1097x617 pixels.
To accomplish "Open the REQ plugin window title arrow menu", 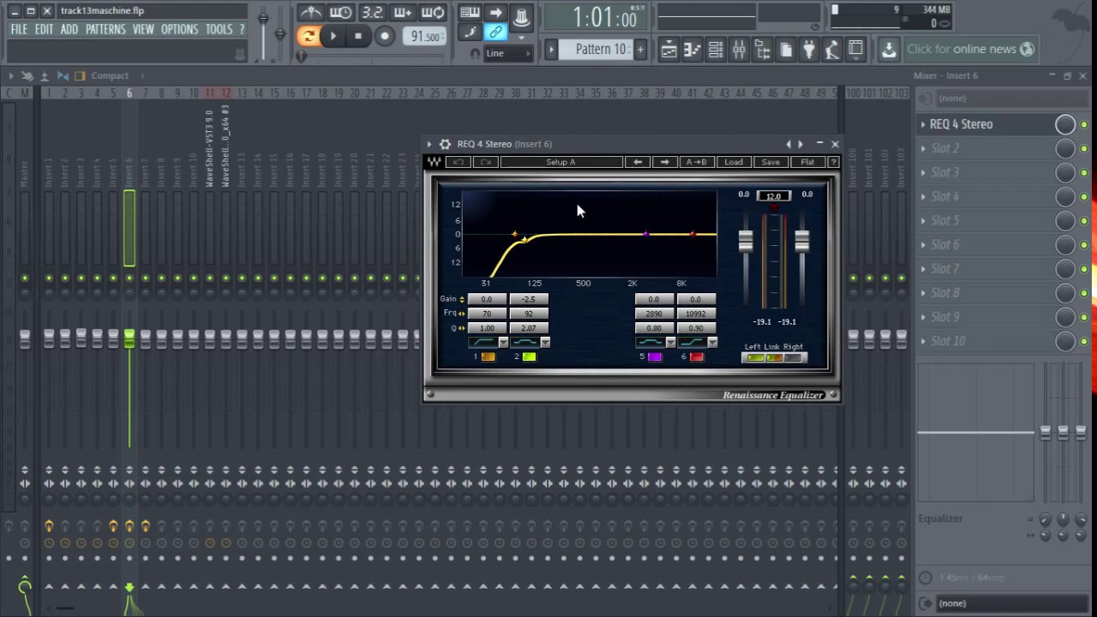I will point(429,144).
